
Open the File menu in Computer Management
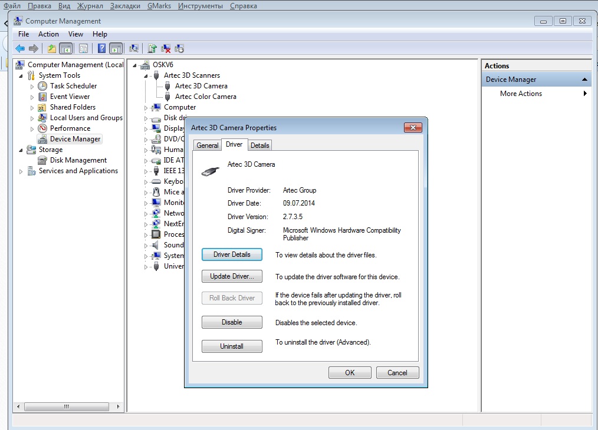click(x=24, y=34)
